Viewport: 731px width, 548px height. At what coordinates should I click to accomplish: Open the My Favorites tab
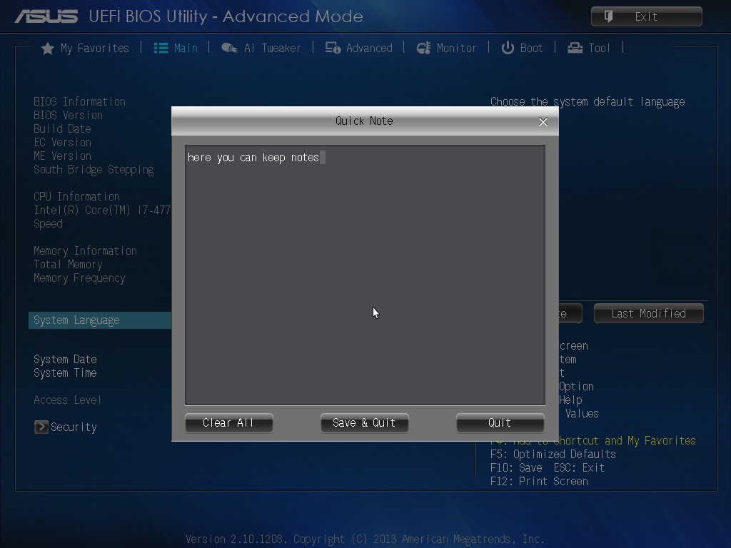click(x=86, y=48)
